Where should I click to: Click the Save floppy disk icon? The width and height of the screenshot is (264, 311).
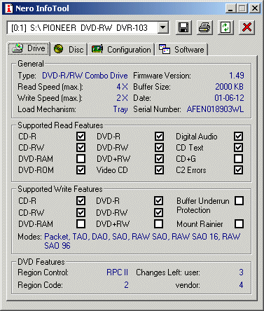pyautogui.click(x=183, y=27)
